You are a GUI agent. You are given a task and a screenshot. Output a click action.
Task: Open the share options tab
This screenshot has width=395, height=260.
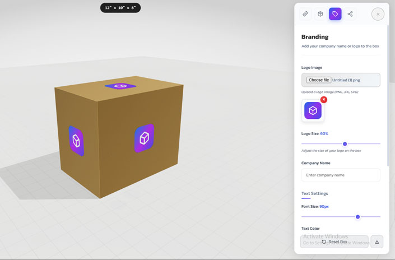pos(350,14)
